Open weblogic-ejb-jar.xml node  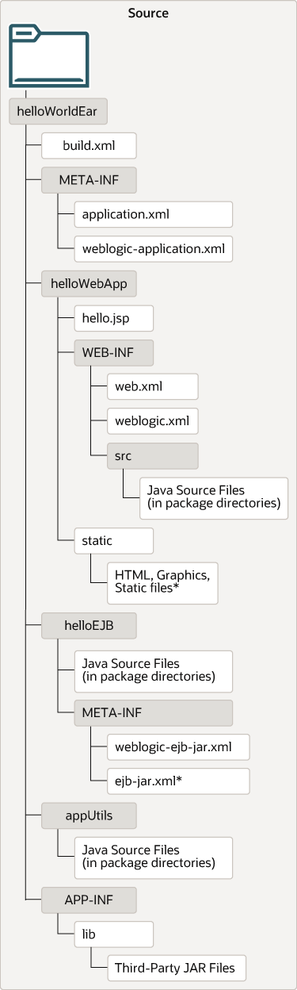pos(177,746)
